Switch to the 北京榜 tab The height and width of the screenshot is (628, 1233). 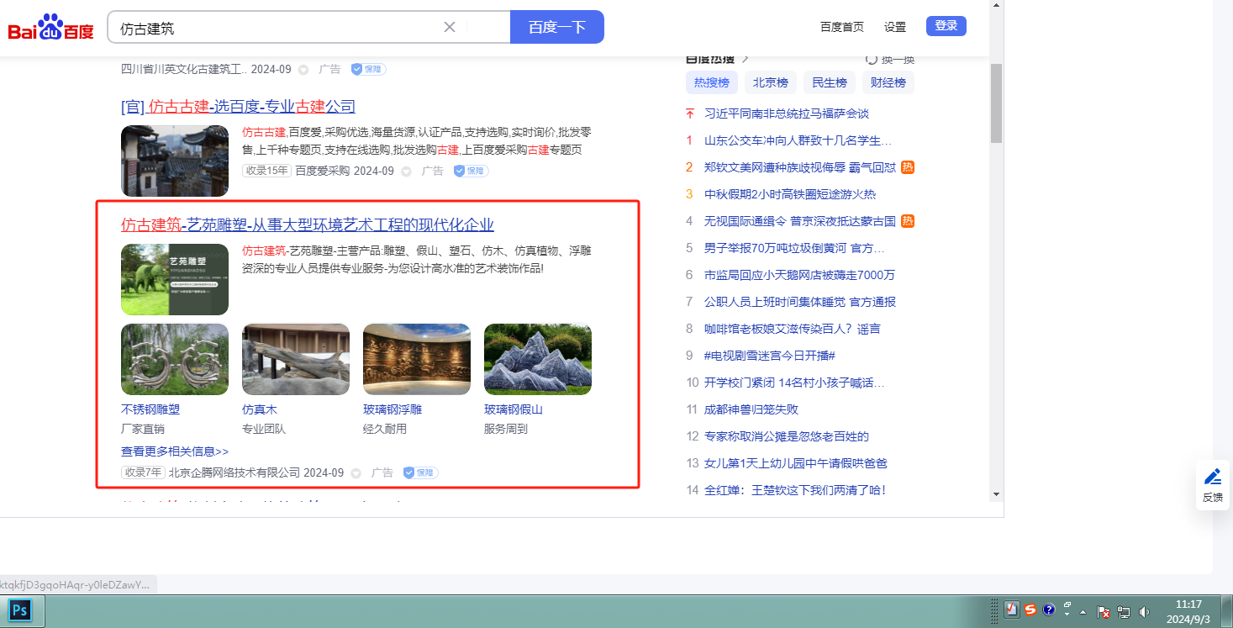click(770, 82)
